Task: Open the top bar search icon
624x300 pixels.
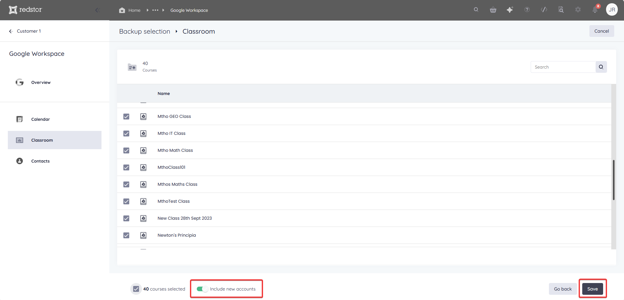Action: (x=476, y=9)
